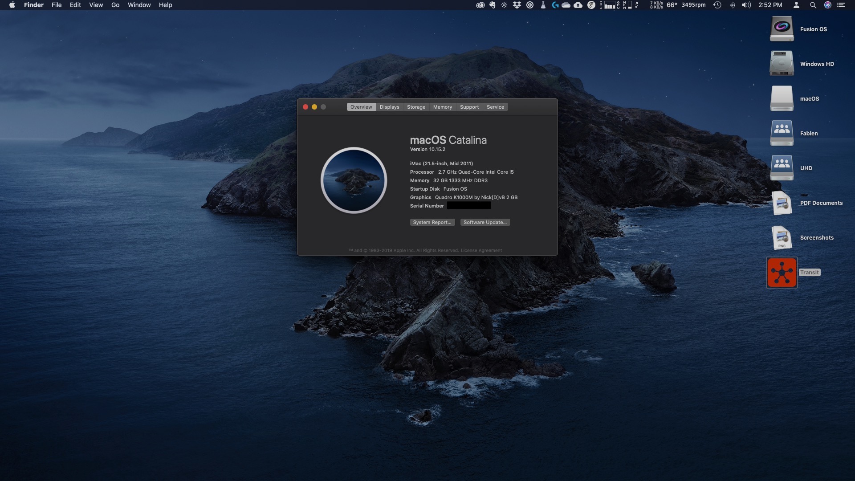Open the Time Machine menu bar icon
The image size is (855, 481).
(717, 5)
